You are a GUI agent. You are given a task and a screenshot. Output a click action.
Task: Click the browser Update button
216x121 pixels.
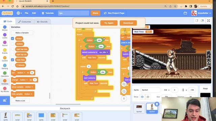[205, 6]
